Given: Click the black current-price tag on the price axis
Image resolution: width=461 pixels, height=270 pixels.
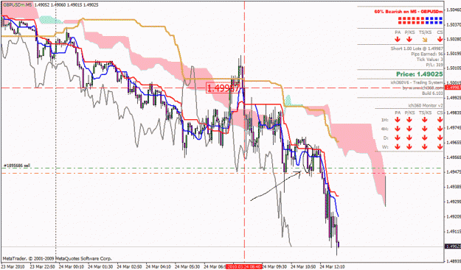Looking at the screenshot, I should 453,246.
